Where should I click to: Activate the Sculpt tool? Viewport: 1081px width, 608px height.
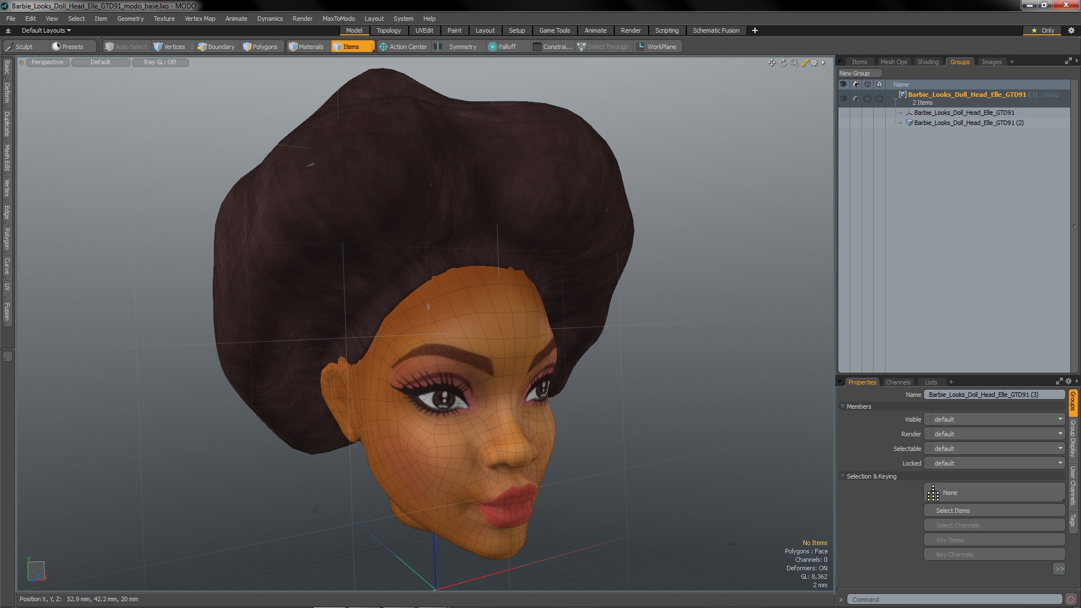20,47
